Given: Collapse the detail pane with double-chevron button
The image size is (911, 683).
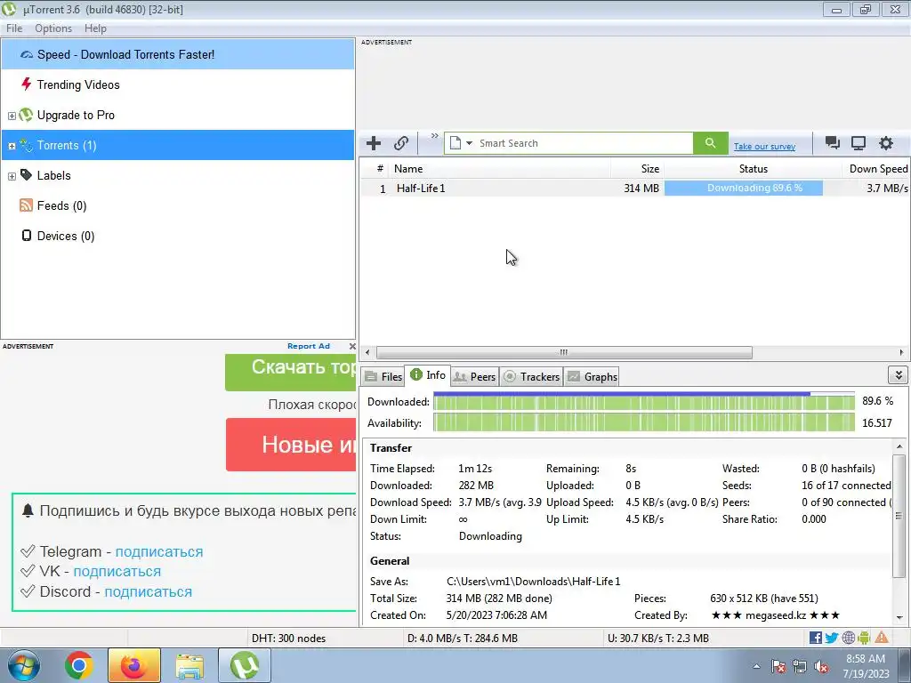Looking at the screenshot, I should click(x=899, y=375).
